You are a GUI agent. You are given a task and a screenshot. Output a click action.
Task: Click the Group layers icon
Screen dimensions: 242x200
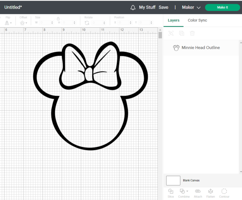pyautogui.click(x=171, y=33)
